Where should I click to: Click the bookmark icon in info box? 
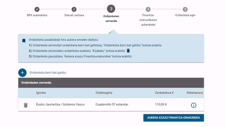[24, 41]
